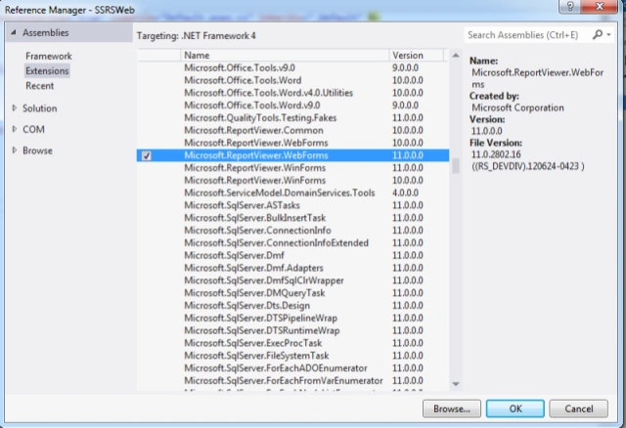Screen dimensions: 626x428
Task: Select Microsoft.SqlServer.ForEachFromVarEnumerator row
Action: (292, 380)
